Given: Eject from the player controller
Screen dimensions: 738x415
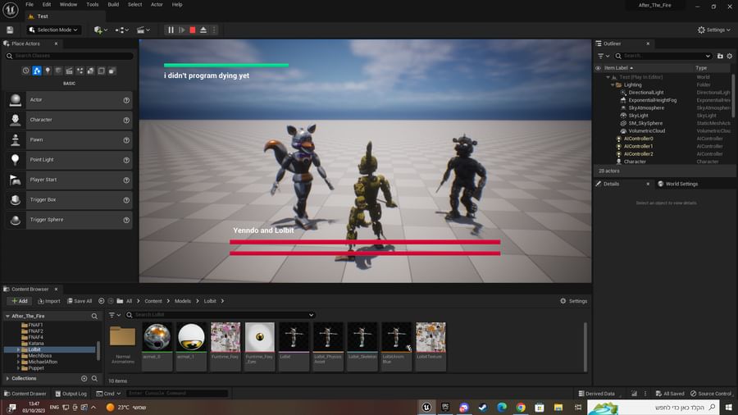Looking at the screenshot, I should (203, 30).
